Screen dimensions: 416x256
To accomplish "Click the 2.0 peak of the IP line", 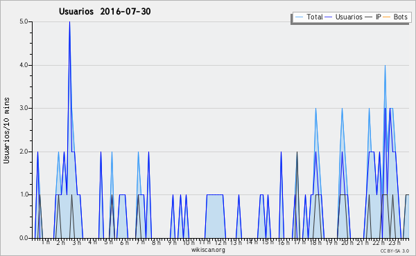I will (x=297, y=152).
